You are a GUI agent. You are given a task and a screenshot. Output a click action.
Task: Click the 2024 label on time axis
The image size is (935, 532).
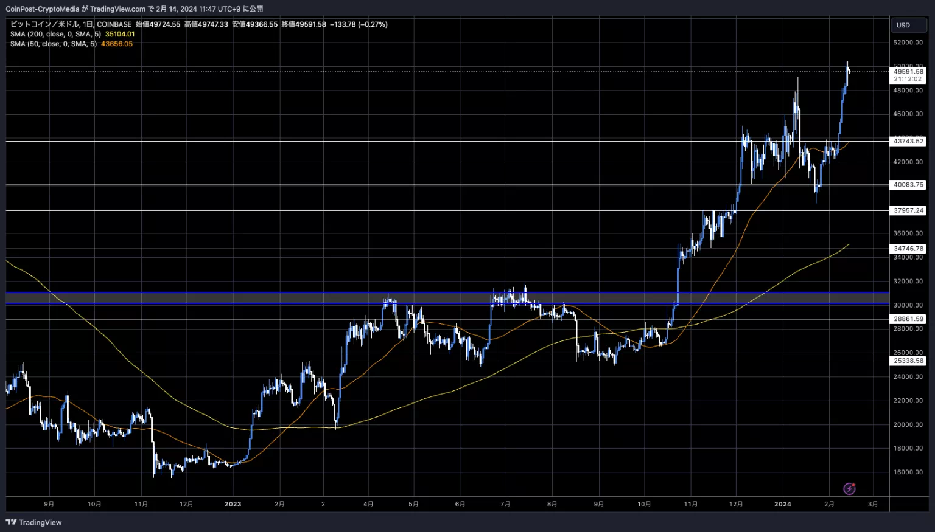(782, 504)
